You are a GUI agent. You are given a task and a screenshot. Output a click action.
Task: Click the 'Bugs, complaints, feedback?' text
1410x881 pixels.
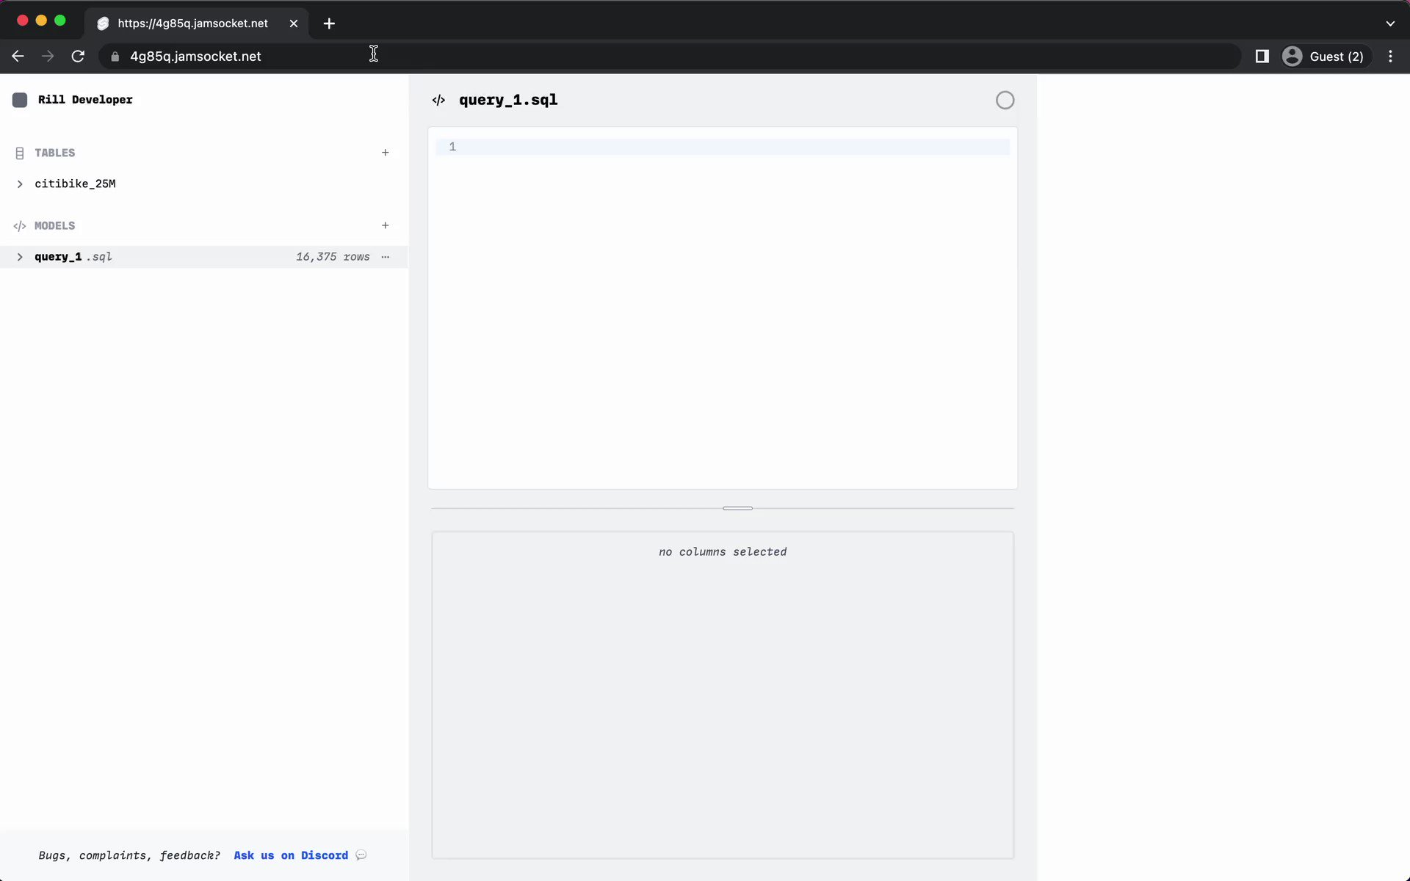[x=129, y=855]
